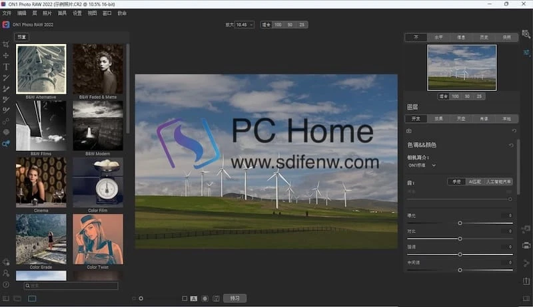Open the 窗口 menu
Screen dimensions: 533x307
(107, 13)
